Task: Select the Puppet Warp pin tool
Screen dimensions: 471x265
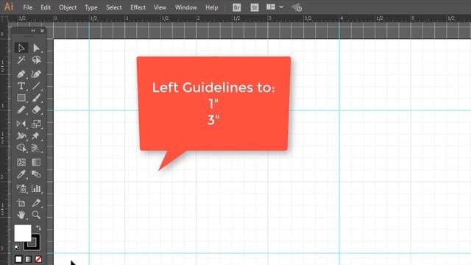Action: coord(36,135)
